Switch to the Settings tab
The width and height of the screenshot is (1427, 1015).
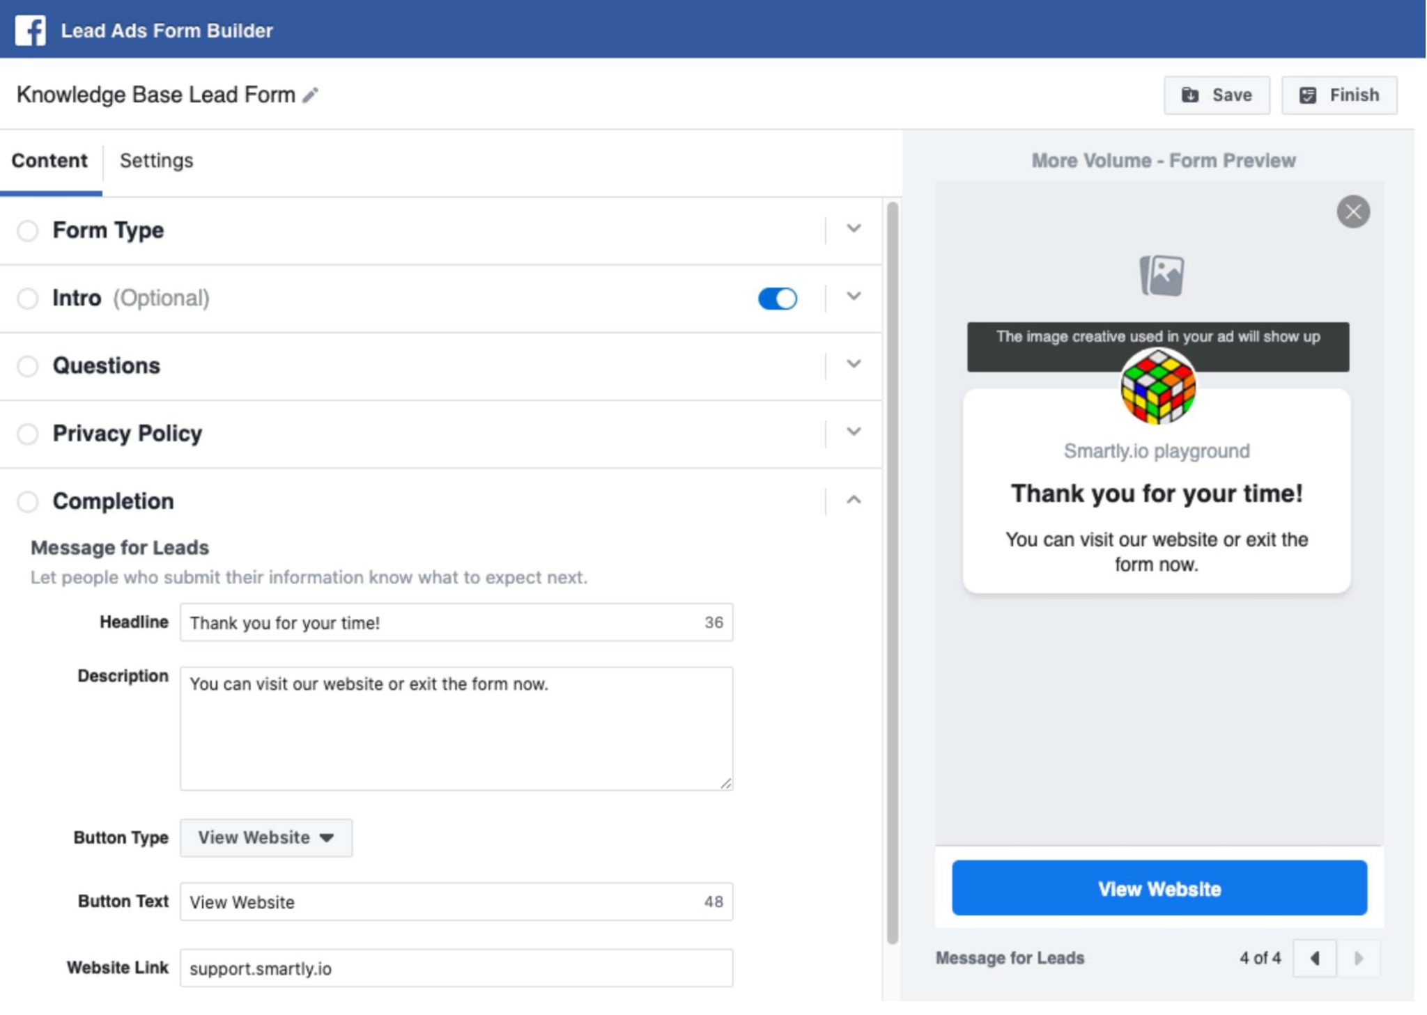[156, 160]
